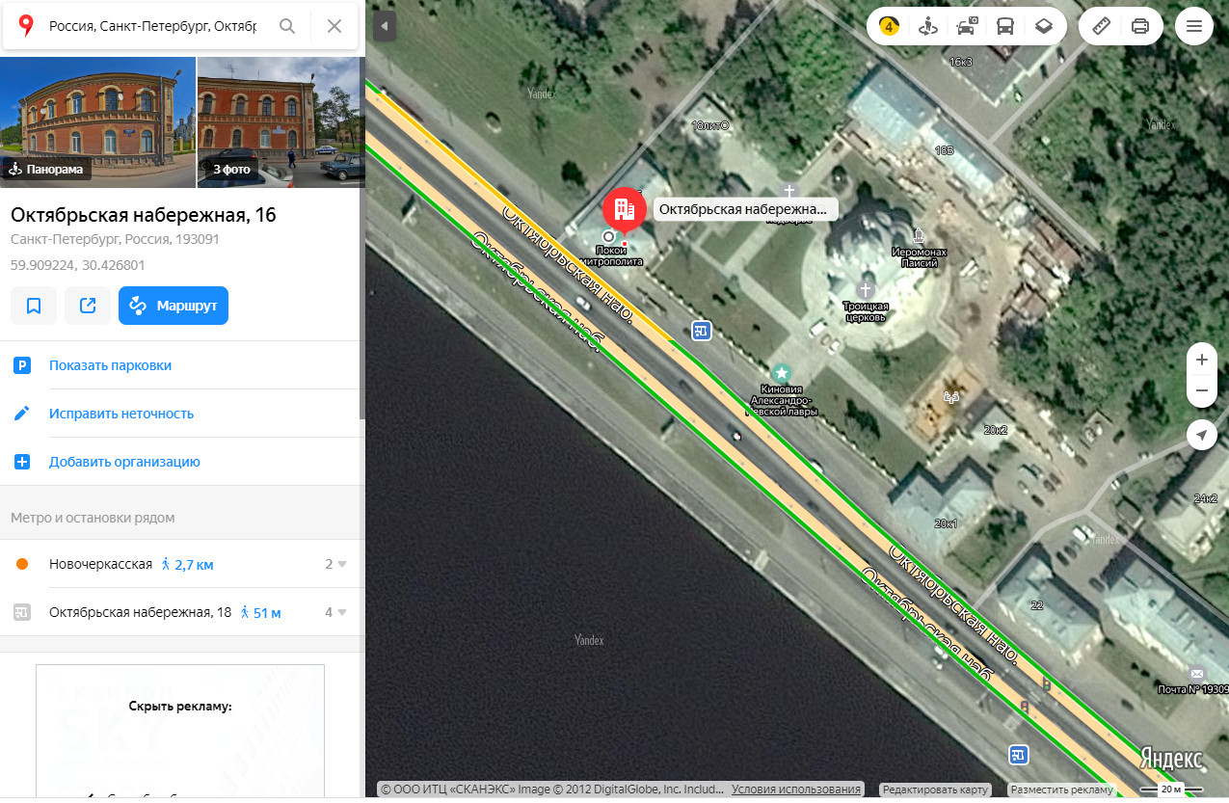The image size is (1229, 803).
Task: Select the 'Новочеркасская' metro station
Action: [100, 564]
